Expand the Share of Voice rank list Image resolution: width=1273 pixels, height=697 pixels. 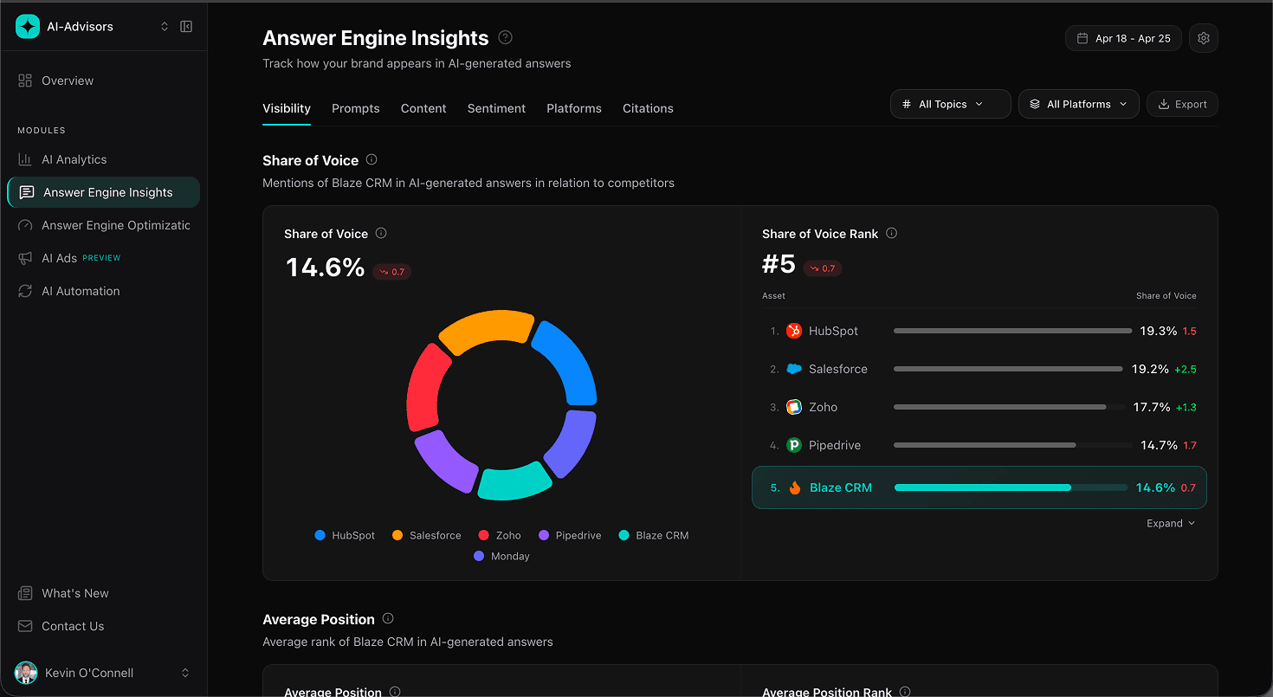[1171, 523]
